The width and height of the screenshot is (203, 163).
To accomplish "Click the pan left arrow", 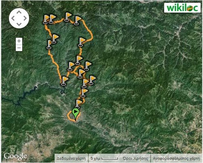I will pyautogui.click(x=13, y=18).
